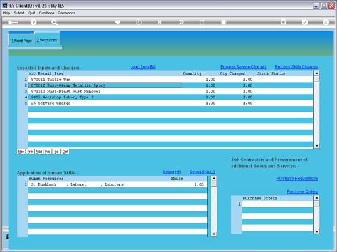Click down arrow of Expected Inputs scrollbar
337x252 pixels.
[316, 146]
